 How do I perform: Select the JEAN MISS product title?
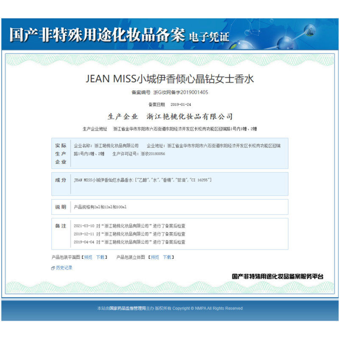point(169,79)
